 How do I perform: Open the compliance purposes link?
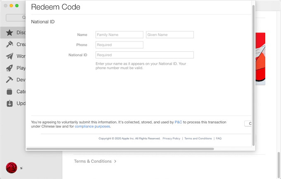point(92,126)
